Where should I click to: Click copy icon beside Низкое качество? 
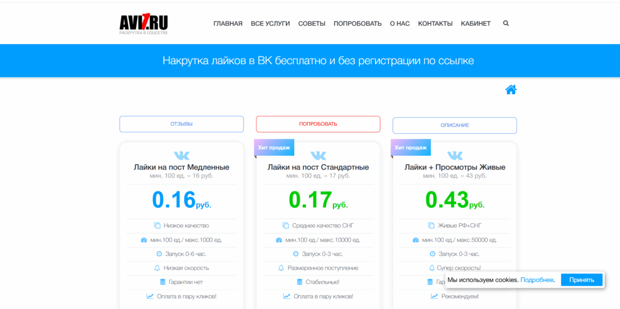(x=157, y=226)
